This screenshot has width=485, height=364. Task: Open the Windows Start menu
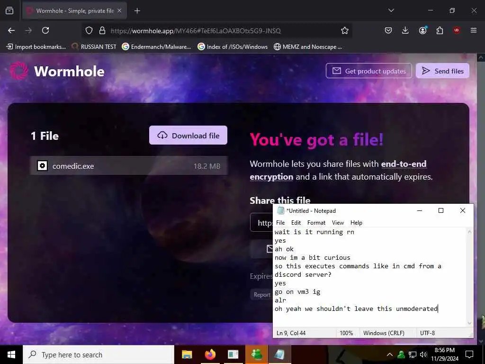pyautogui.click(x=11, y=355)
